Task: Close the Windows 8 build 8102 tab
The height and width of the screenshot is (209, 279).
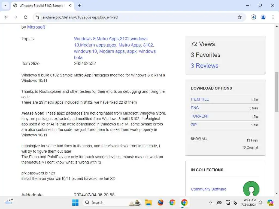Action: 70,5
